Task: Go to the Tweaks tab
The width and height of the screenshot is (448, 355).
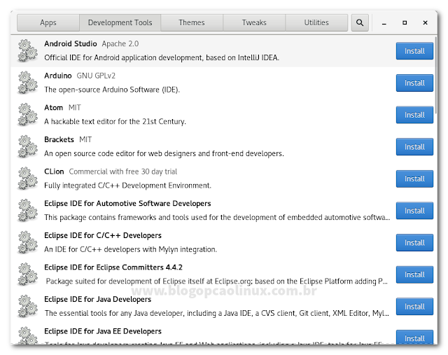Action: [x=254, y=22]
